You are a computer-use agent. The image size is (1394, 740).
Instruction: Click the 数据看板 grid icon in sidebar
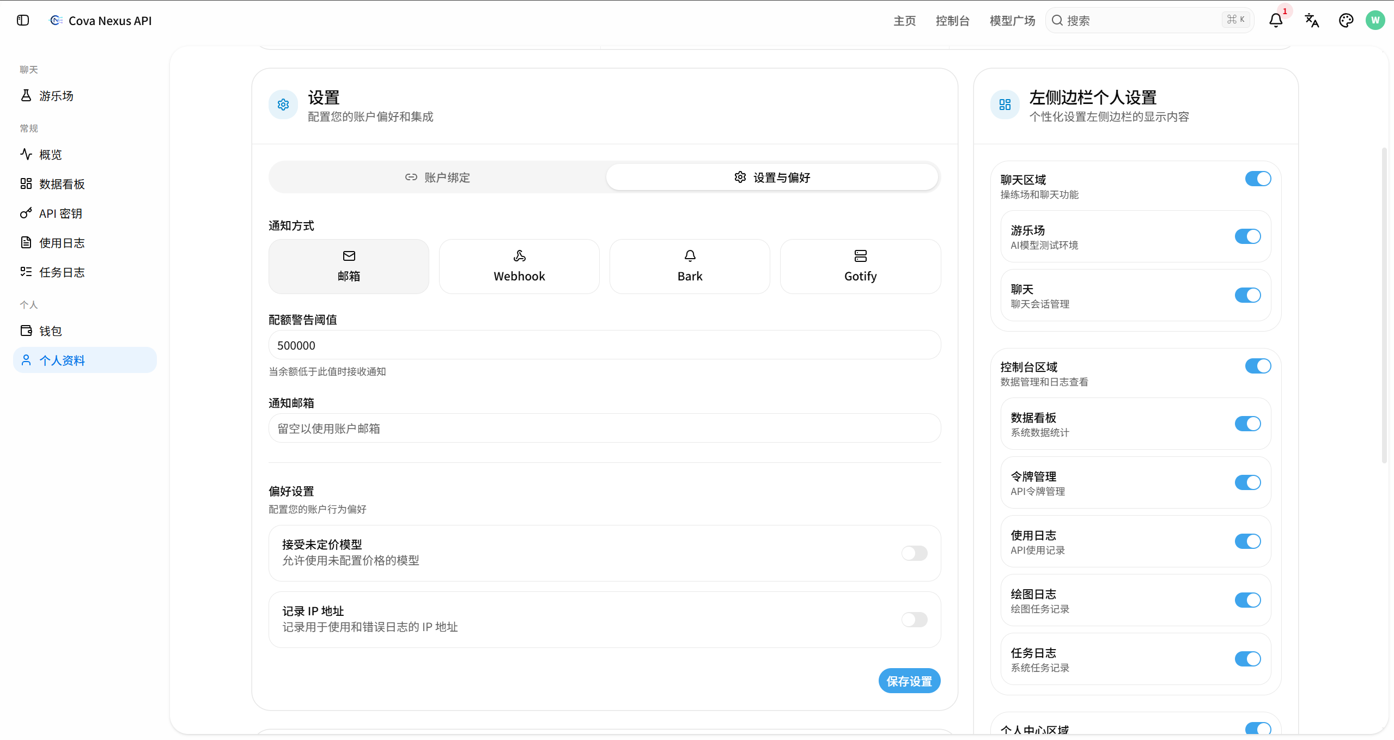[x=26, y=184]
